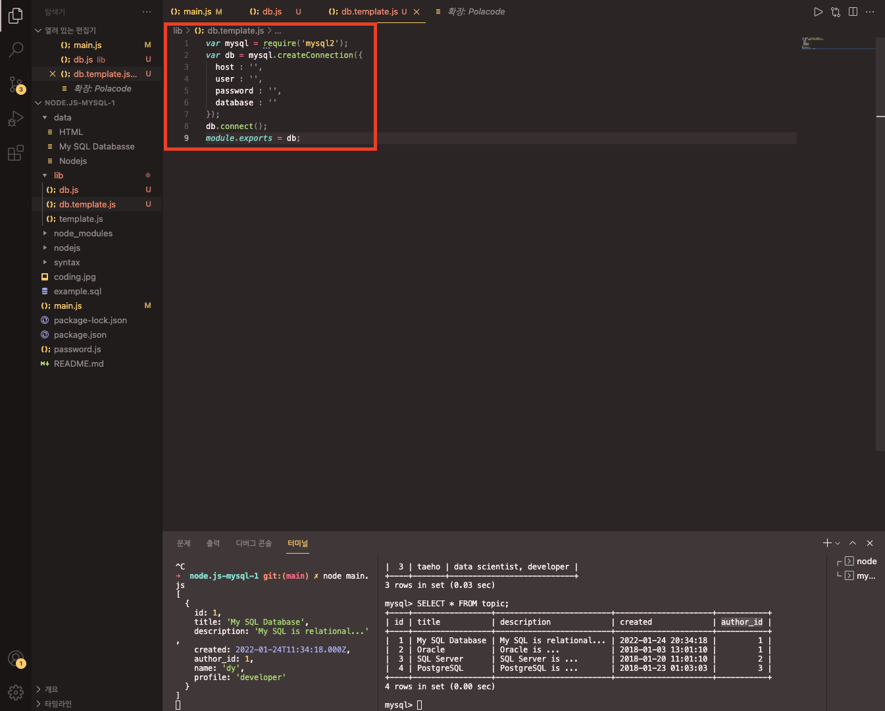Open db.js lib in open editors list
885x711 pixels.
(97, 59)
